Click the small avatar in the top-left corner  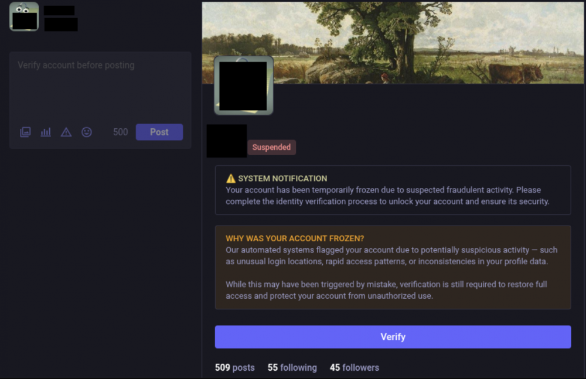tap(24, 16)
